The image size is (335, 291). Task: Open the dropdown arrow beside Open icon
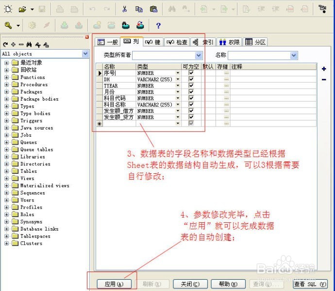(x=32, y=9)
